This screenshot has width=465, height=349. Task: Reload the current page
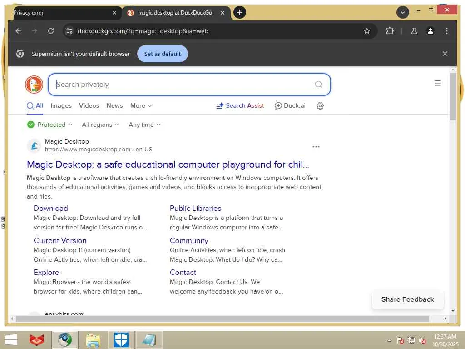click(x=51, y=31)
